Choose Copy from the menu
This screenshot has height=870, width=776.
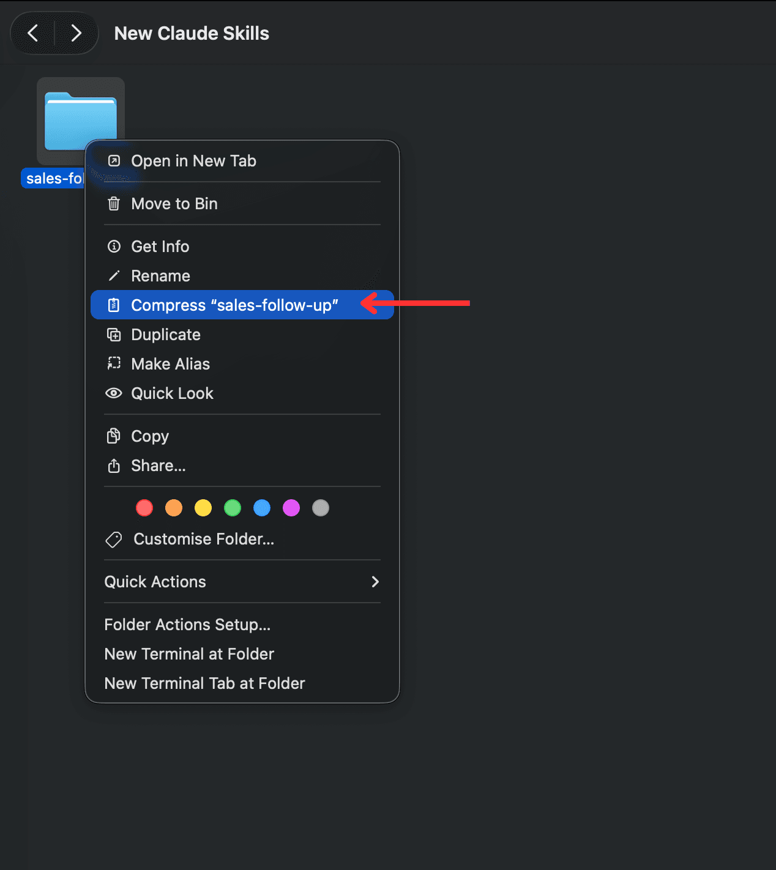(x=242, y=436)
